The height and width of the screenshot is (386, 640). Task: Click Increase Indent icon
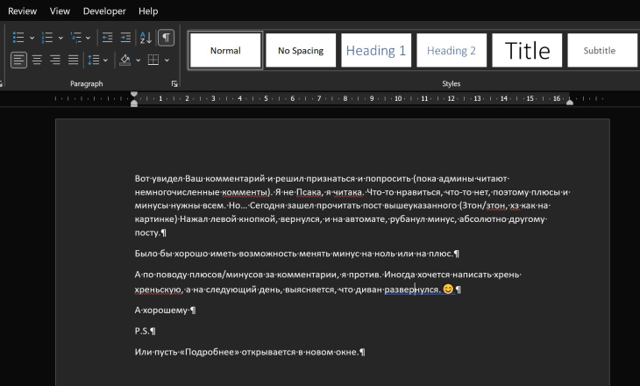(x=125, y=38)
